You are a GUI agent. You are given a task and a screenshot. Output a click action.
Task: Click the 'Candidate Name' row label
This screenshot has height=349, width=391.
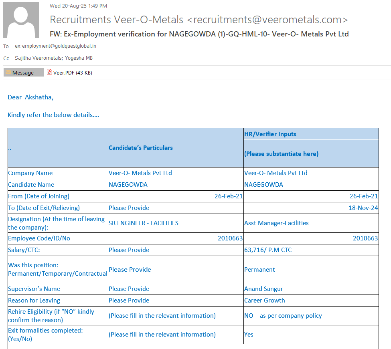(31, 185)
